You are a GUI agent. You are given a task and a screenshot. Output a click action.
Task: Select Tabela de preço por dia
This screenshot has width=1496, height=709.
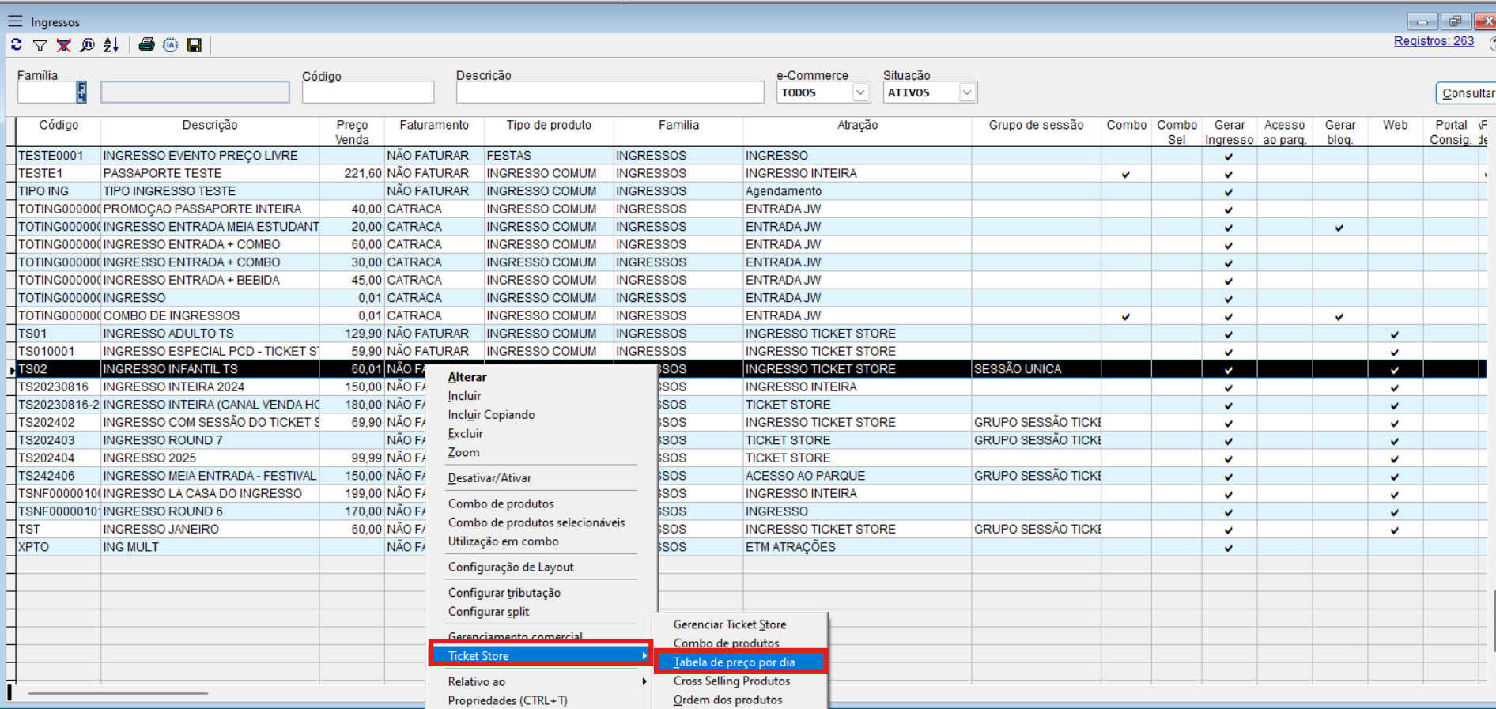[x=734, y=662]
